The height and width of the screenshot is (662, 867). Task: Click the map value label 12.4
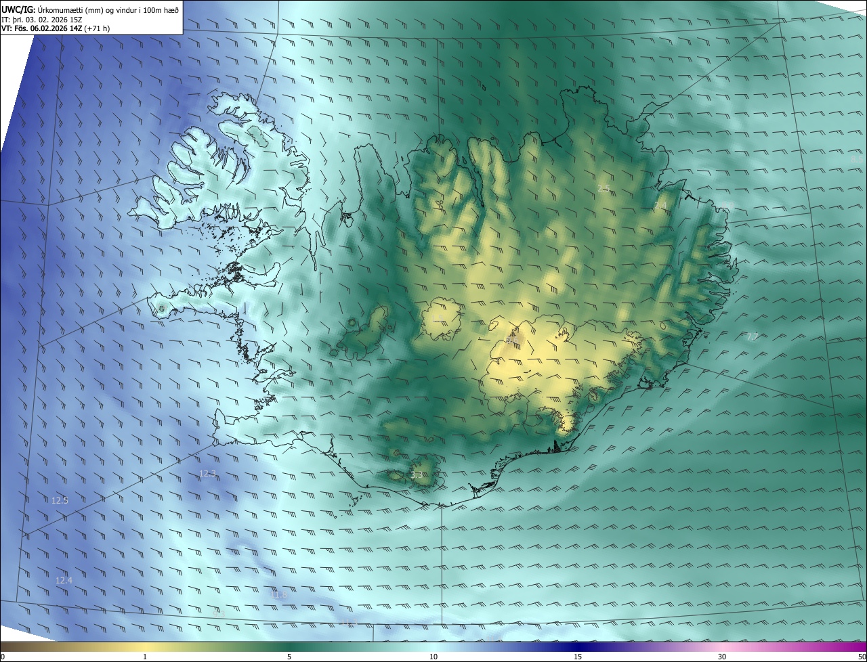tap(64, 580)
